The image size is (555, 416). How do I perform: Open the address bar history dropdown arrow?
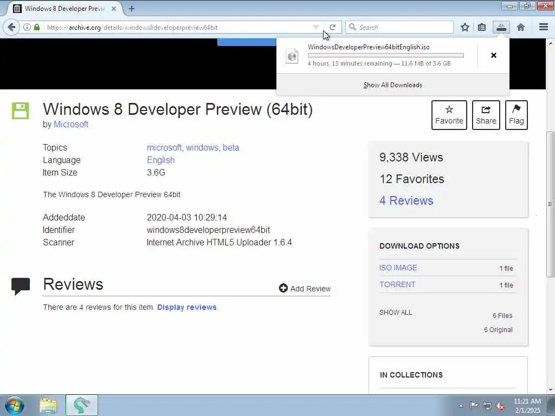[316, 27]
